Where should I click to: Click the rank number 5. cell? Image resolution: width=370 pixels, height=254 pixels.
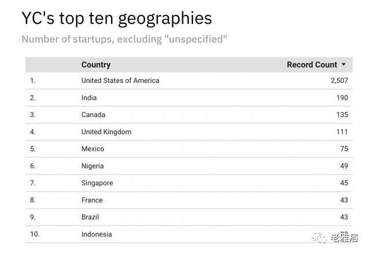pos(33,149)
